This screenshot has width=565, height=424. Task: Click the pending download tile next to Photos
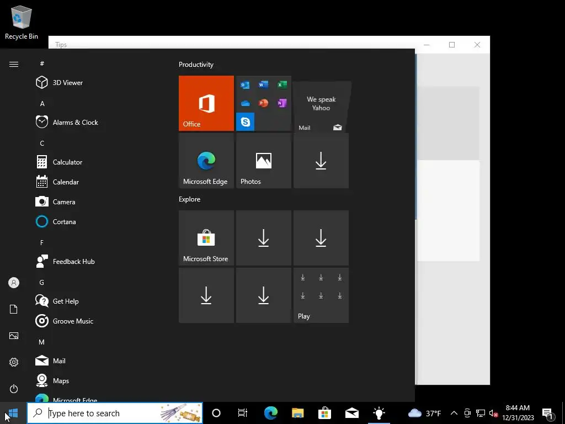321,161
